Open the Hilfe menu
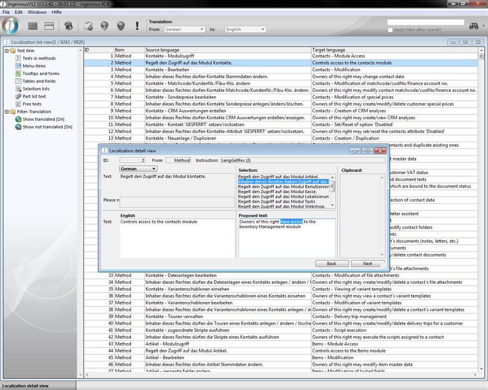 (x=56, y=12)
